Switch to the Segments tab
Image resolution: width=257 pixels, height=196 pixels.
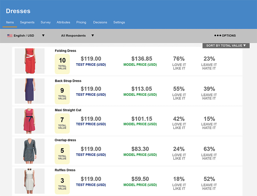(x=27, y=22)
